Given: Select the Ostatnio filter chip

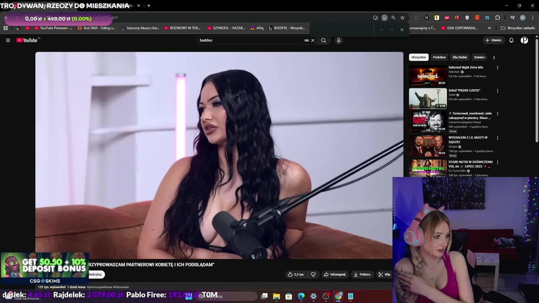Looking at the screenshot, I should pyautogui.click(x=480, y=57).
